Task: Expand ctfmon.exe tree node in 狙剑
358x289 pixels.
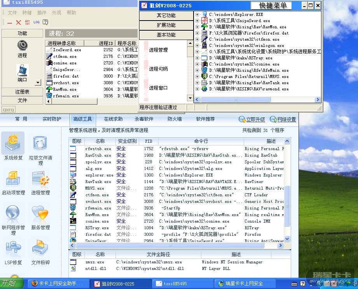Action: click(197, 39)
